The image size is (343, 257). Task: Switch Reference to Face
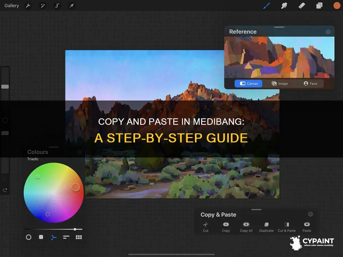310,84
